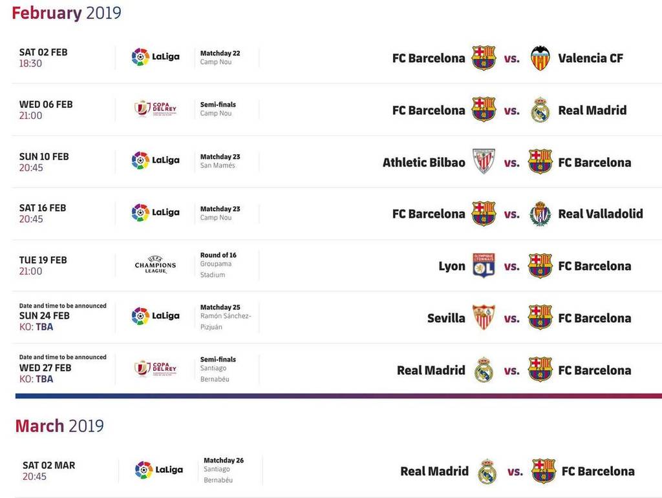Click the Barcelona crest in Valencia match row
Viewport: 662px width, 498px height.
[x=484, y=57]
